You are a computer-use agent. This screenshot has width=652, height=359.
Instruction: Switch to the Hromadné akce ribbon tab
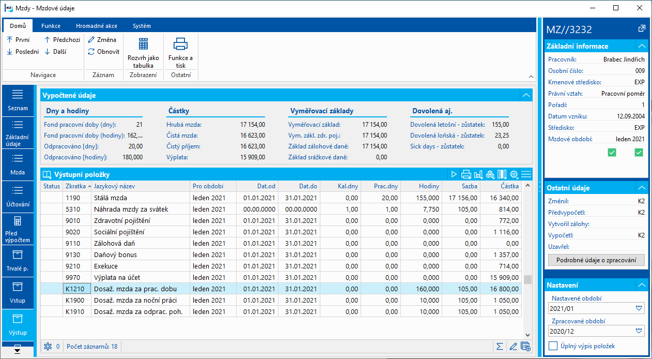[96, 26]
